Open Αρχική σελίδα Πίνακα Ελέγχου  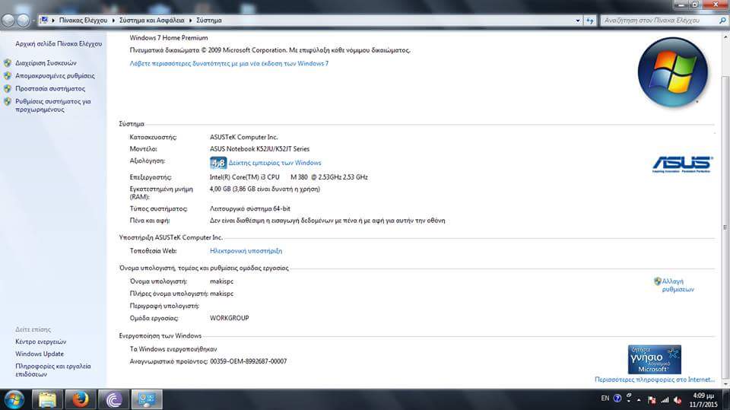59,44
